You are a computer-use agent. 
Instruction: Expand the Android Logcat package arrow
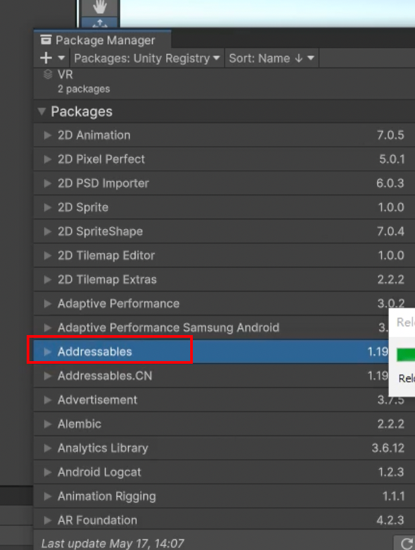point(47,472)
